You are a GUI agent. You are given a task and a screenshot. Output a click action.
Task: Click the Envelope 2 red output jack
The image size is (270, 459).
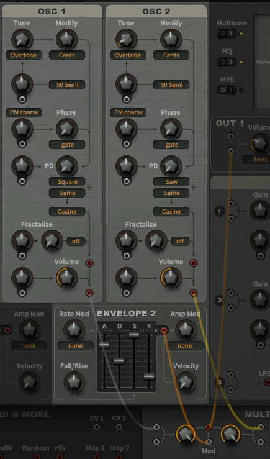(164, 331)
